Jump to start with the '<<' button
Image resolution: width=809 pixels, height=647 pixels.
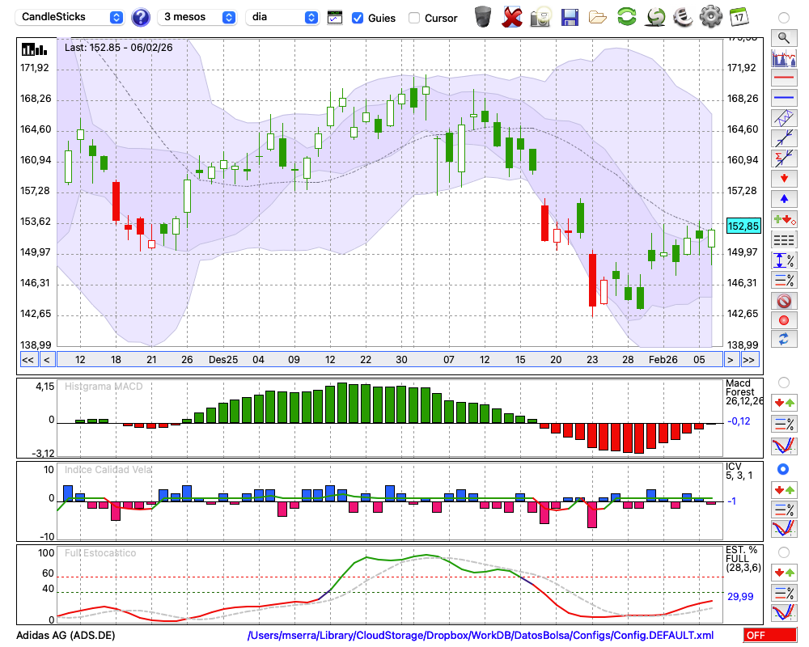point(28,360)
